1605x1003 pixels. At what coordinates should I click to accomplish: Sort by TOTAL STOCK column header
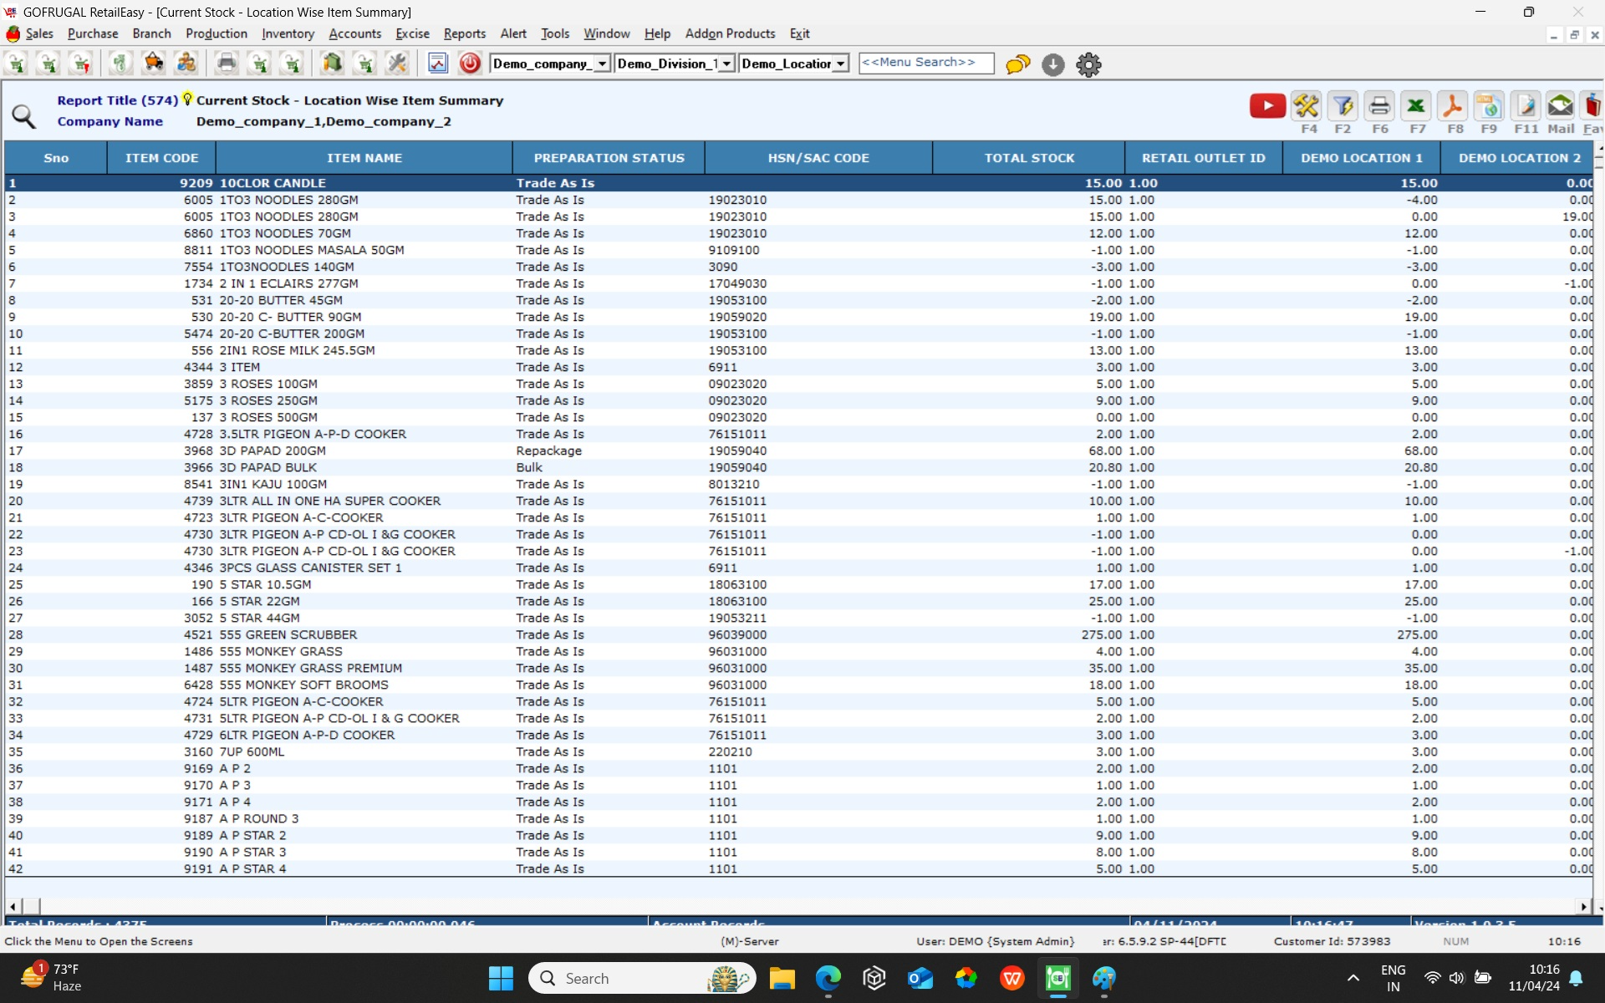(x=1028, y=158)
